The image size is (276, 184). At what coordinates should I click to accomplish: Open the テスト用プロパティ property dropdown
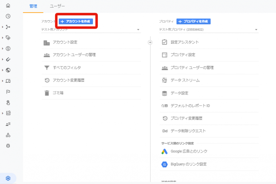pyautogui.click(x=256, y=30)
